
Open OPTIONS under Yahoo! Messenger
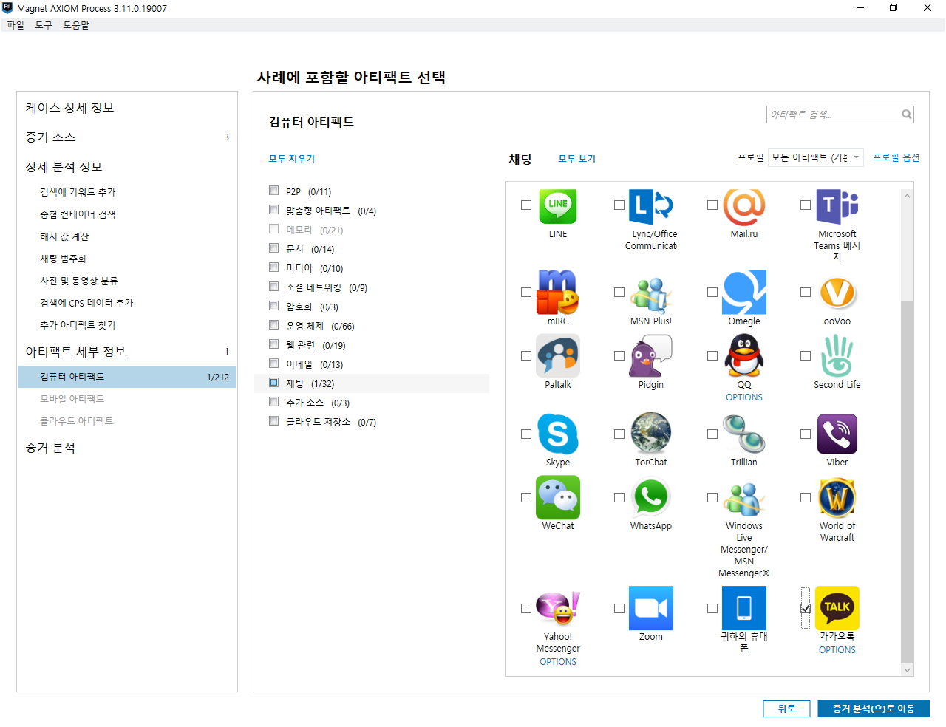pyautogui.click(x=558, y=662)
